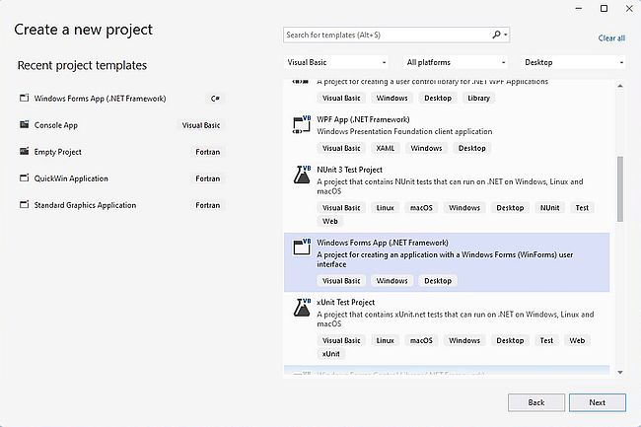The height and width of the screenshot is (427, 641).
Task: Select recent Standard Graphics Application template
Action: click(122, 205)
